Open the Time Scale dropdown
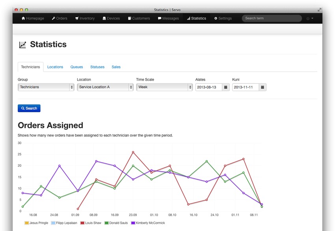 tap(164, 87)
